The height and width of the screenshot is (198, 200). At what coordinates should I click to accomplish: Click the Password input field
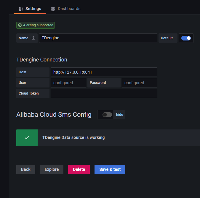click(140, 83)
